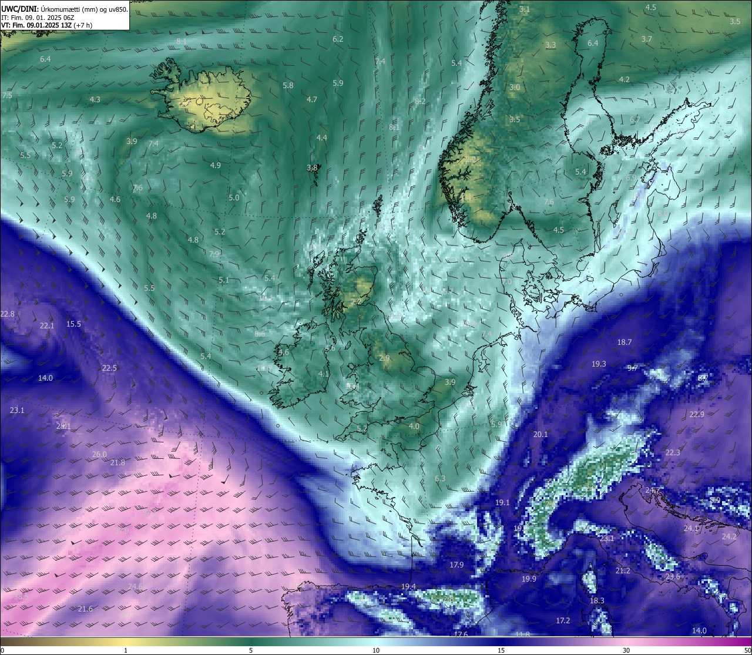752x655 pixels.
Task: Click the 18.3 value near Sardinia
Action: [597, 601]
